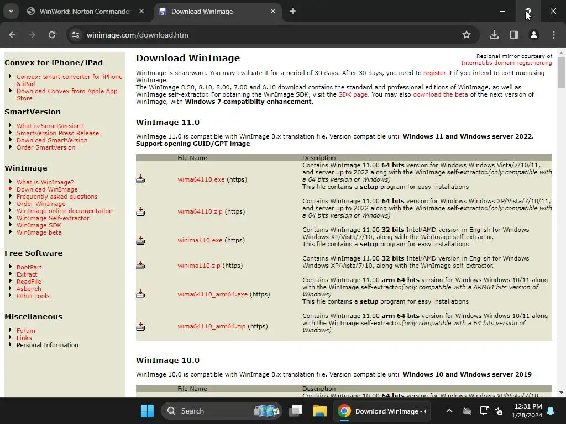Open Task View on the taskbar
The height and width of the screenshot is (424, 566).
click(296, 411)
